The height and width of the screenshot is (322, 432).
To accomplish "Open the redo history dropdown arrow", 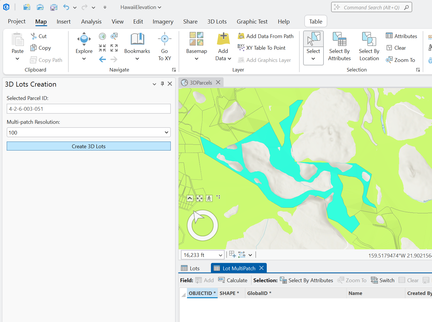I will pos(93,8).
